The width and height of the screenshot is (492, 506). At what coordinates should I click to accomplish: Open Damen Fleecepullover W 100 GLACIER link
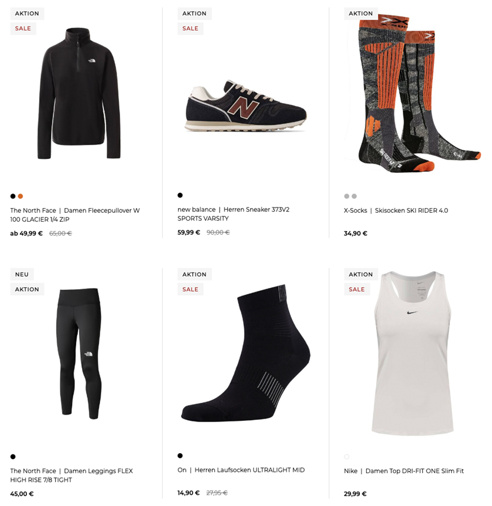75,215
